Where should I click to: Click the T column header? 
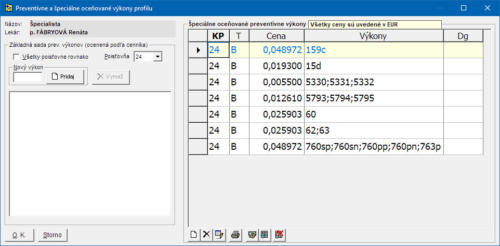pos(239,36)
